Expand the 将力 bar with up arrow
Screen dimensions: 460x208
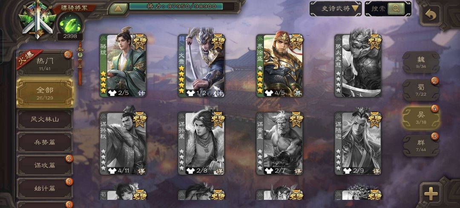point(118,8)
